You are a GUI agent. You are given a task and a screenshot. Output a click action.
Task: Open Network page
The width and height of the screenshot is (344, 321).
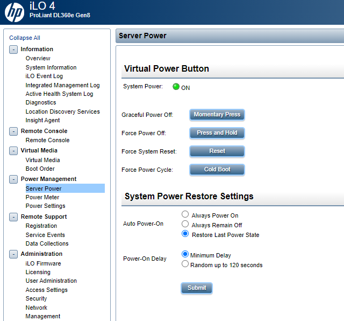click(37, 308)
